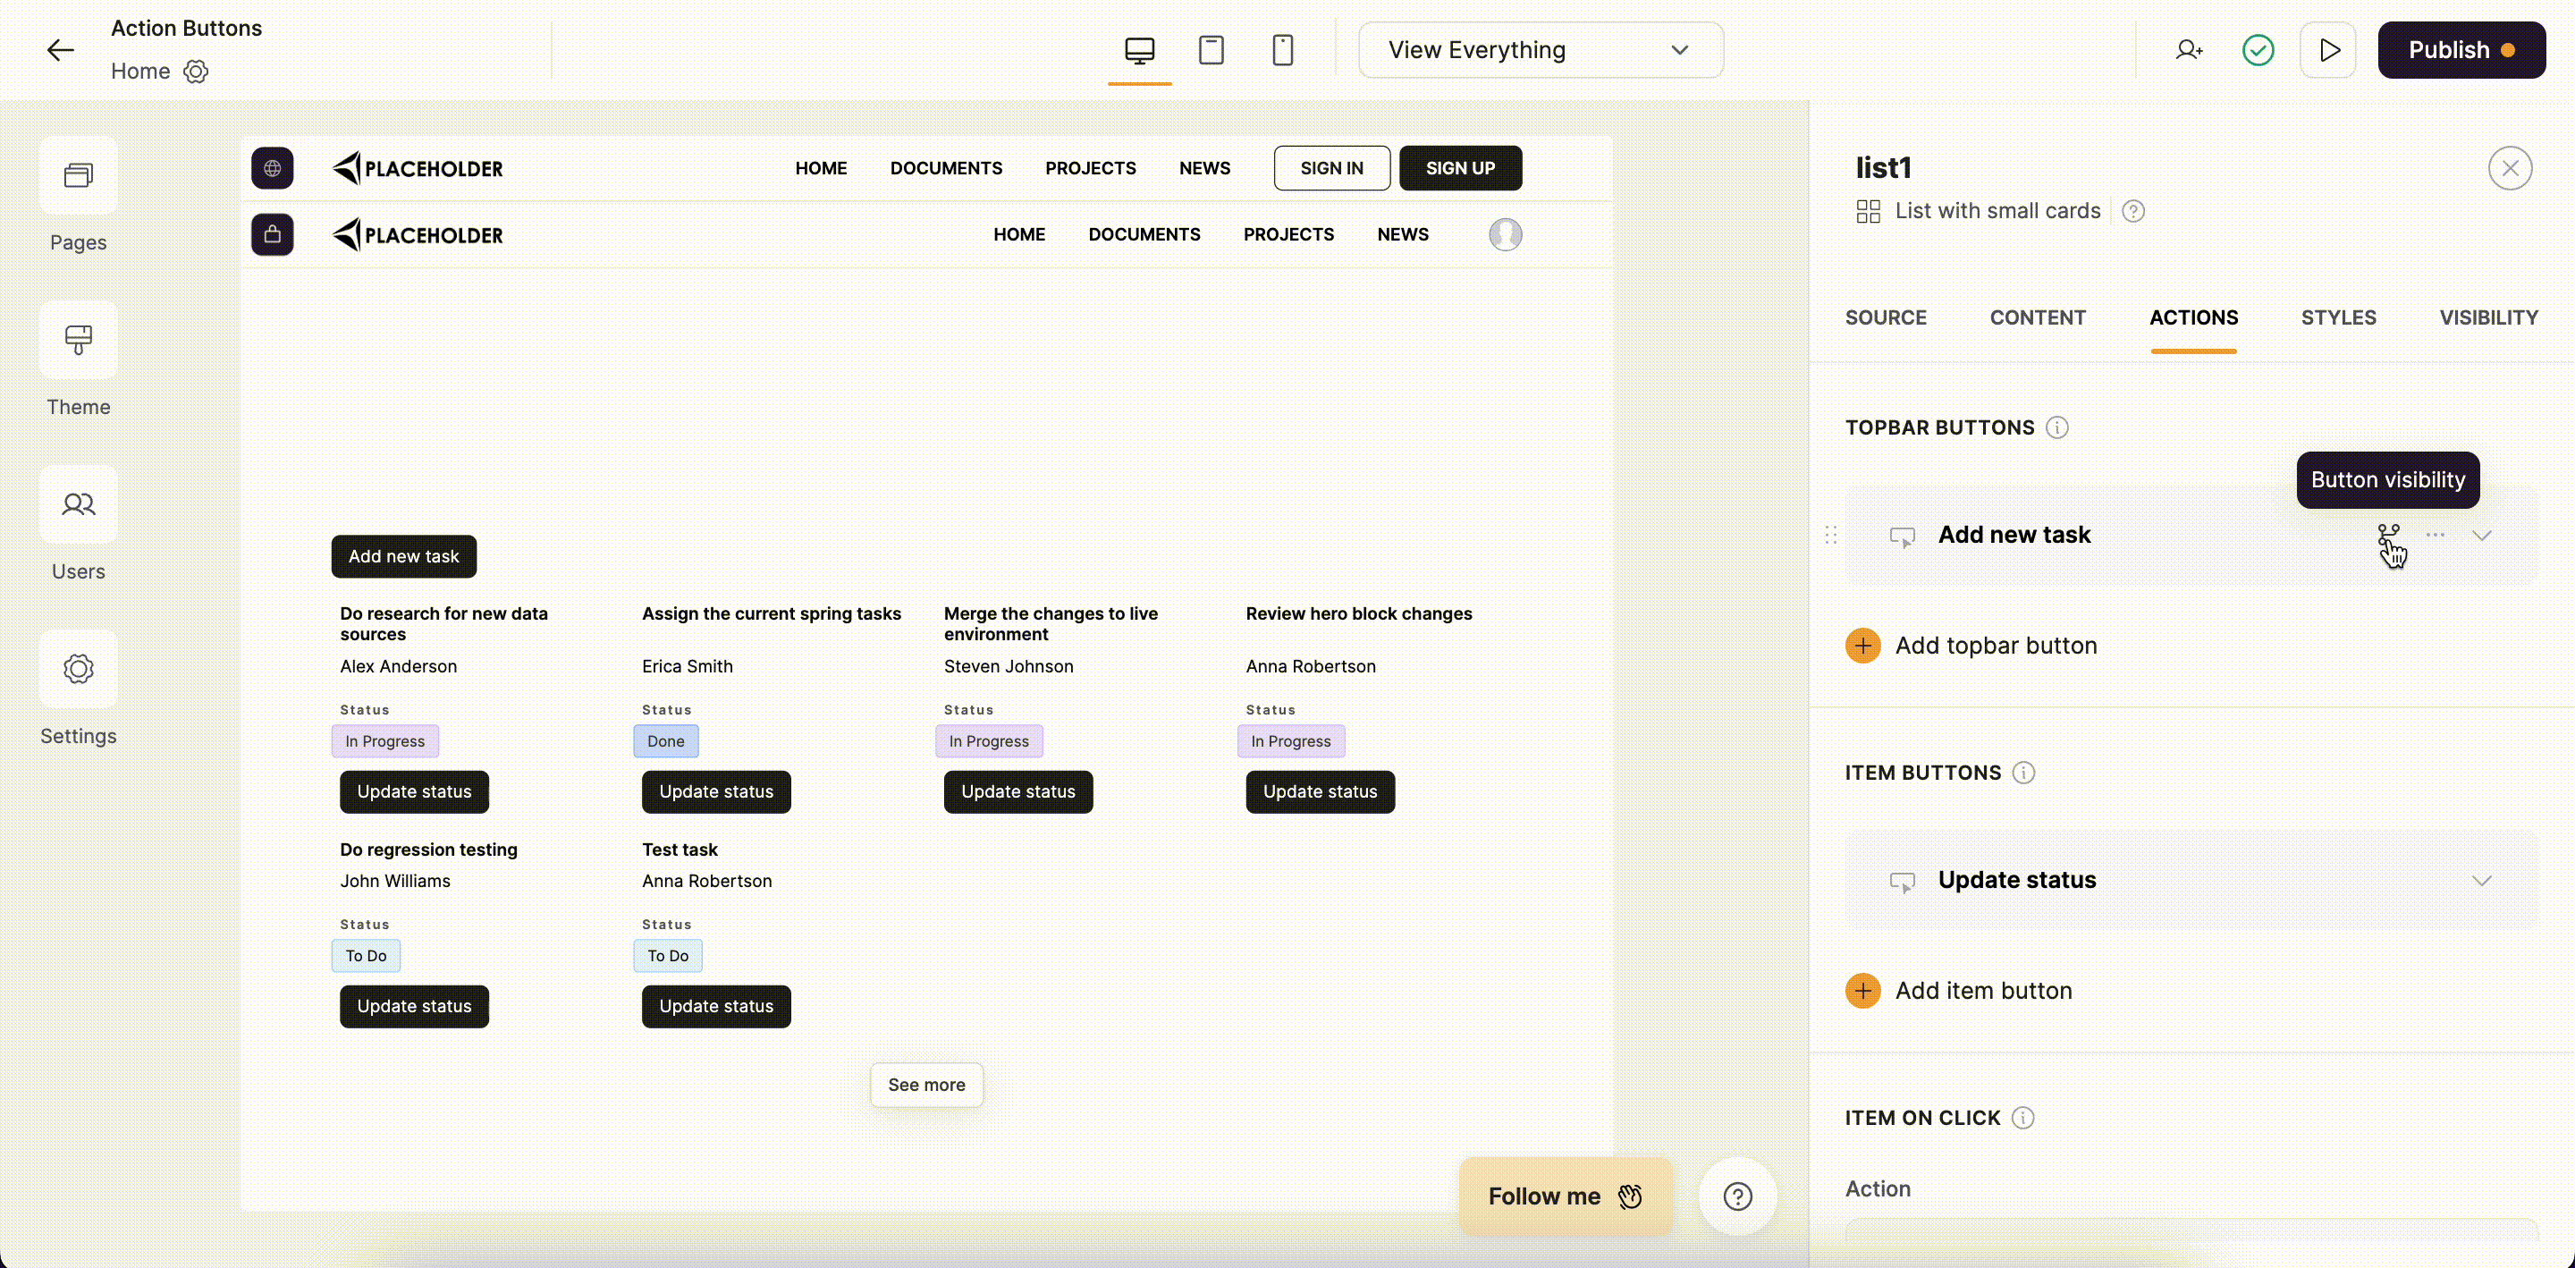Click Update status under Alex Anderson
Viewport: 2575px width, 1268px height.
click(x=414, y=792)
